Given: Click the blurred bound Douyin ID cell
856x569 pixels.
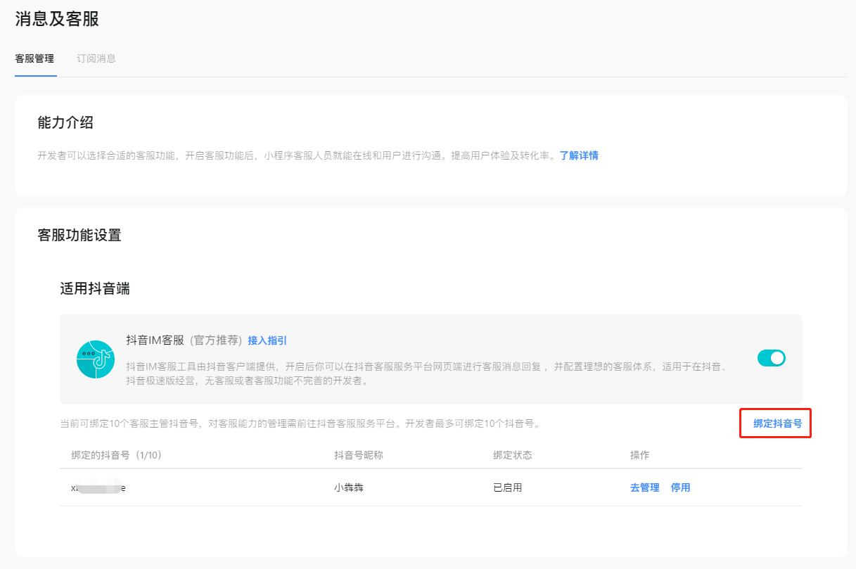Looking at the screenshot, I should coord(98,487).
